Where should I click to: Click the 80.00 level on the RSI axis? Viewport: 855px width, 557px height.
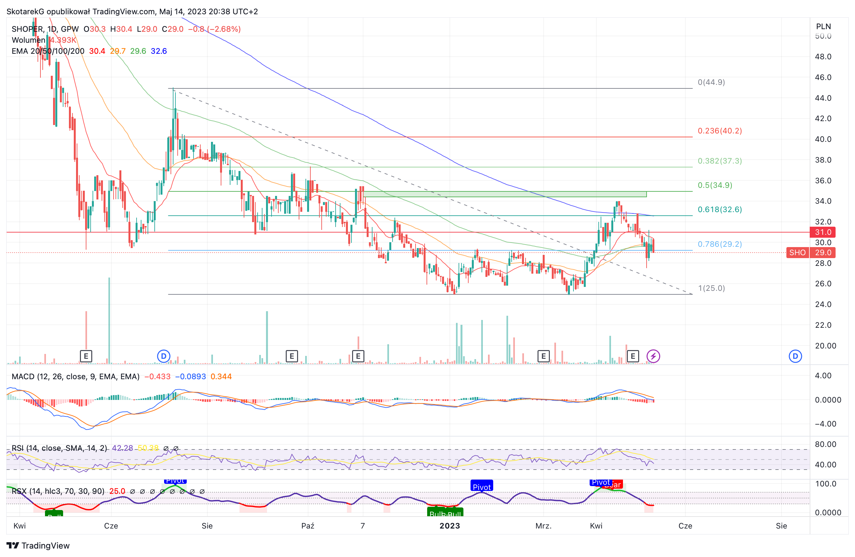click(825, 444)
